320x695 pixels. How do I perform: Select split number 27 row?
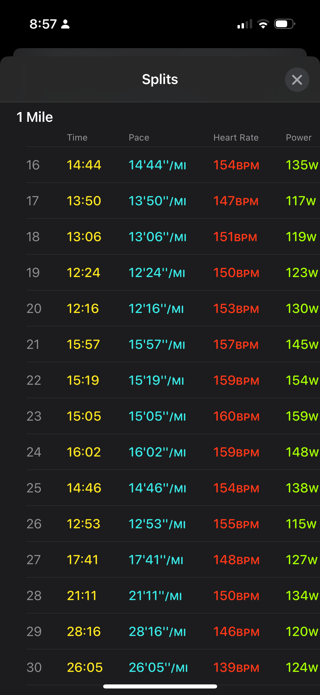(173, 560)
